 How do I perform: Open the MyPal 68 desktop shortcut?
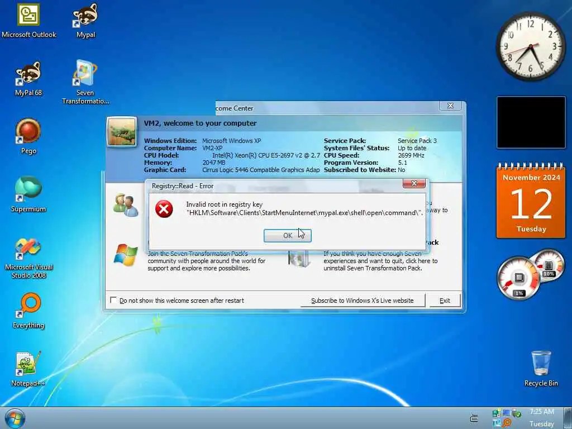pos(28,78)
